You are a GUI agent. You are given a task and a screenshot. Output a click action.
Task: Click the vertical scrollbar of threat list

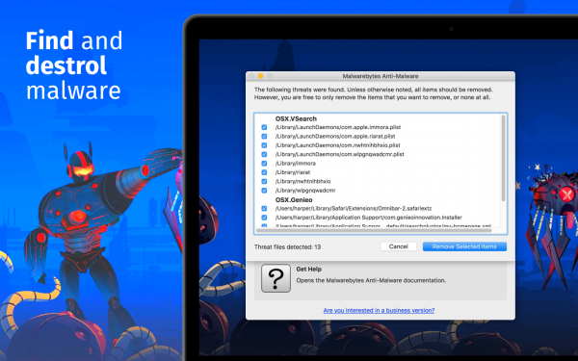click(x=503, y=159)
